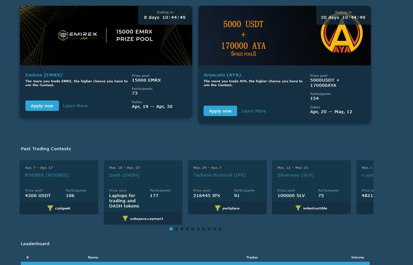
Task: Click the Trades column header in Leaderboard
Action: 252,257
